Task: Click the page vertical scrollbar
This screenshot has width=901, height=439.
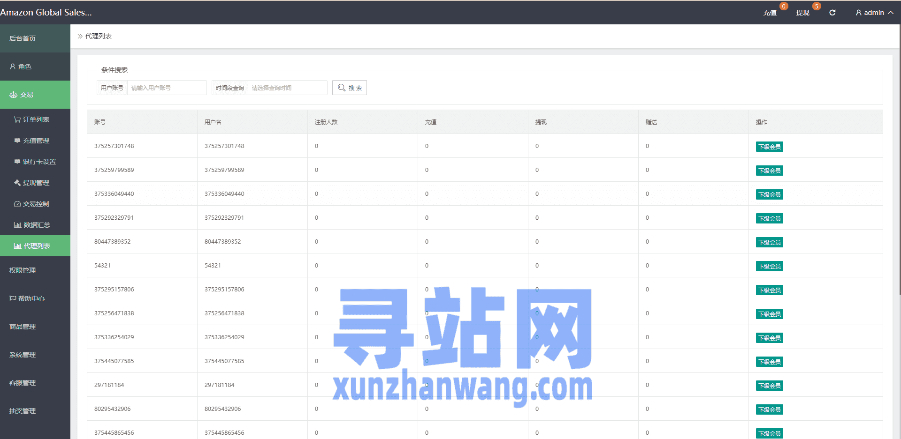Action: pos(900,159)
